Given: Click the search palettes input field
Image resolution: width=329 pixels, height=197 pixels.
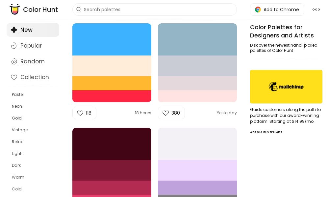Looking at the screenshot, I should coord(155,10).
